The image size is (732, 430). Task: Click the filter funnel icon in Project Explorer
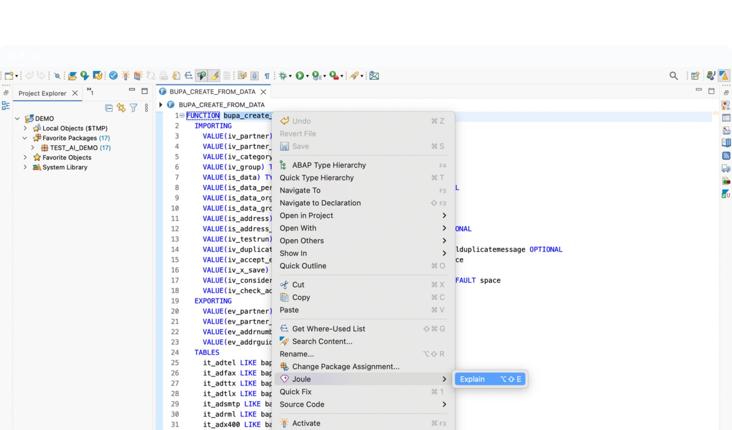pyautogui.click(x=134, y=108)
